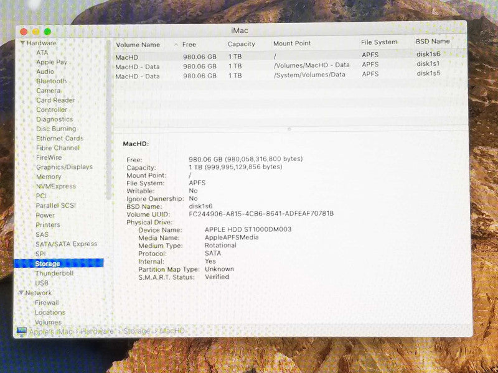Open Apple Pay hardware info
Image resolution: width=498 pixels, height=373 pixels.
(52, 62)
